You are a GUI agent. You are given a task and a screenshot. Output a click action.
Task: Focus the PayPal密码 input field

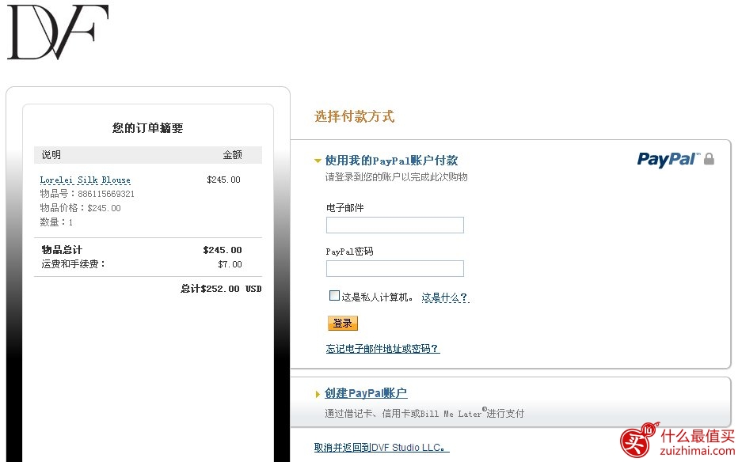[394, 269]
